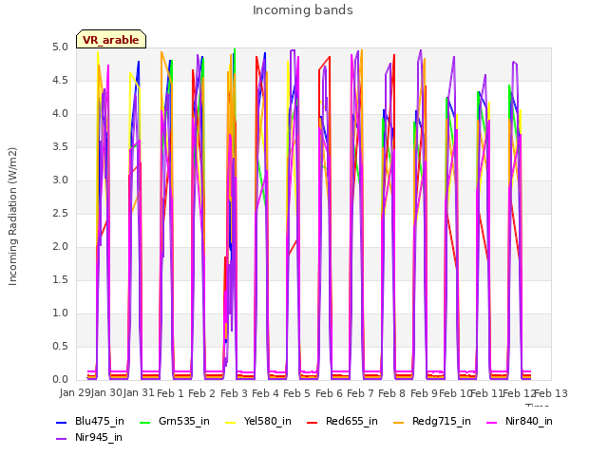This screenshot has height=456, width=608.
Task: Click the Jan 30 x-axis date label
Action: tap(106, 392)
